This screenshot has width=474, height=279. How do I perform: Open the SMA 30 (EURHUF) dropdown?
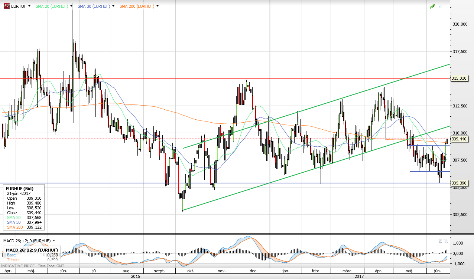point(113,6)
